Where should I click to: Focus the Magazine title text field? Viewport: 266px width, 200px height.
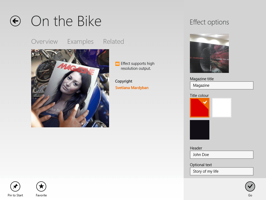coord(222,85)
